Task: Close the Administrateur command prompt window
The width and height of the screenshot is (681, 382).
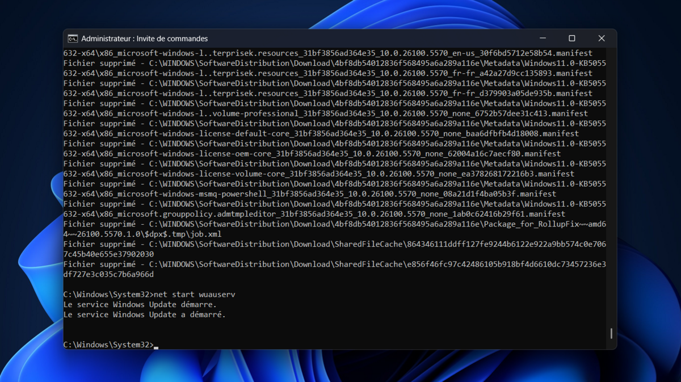Action: click(x=602, y=39)
